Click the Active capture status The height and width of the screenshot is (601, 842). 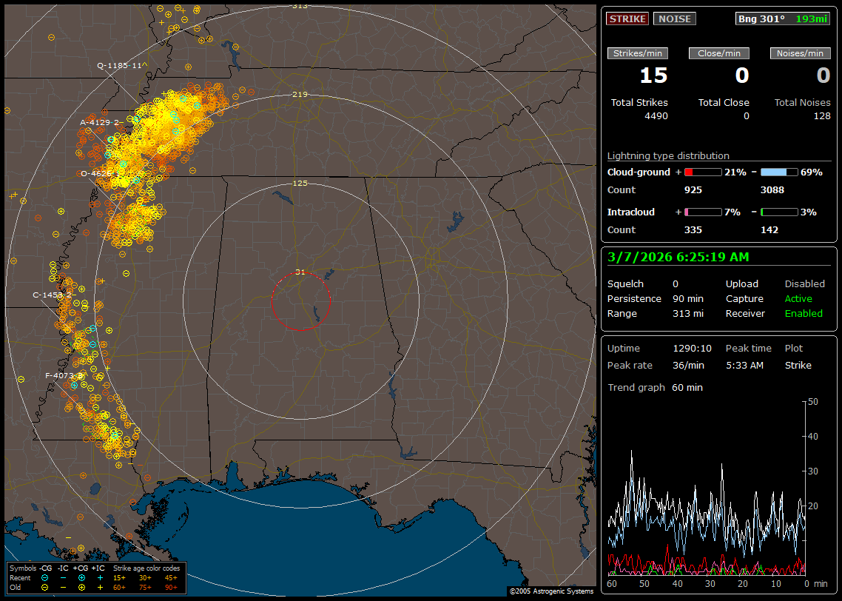click(798, 298)
